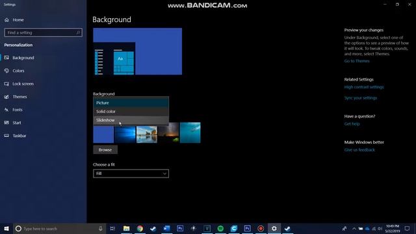Select Fonts in the sidebar
Screen dimensions: 416x234
pyautogui.click(x=18, y=110)
